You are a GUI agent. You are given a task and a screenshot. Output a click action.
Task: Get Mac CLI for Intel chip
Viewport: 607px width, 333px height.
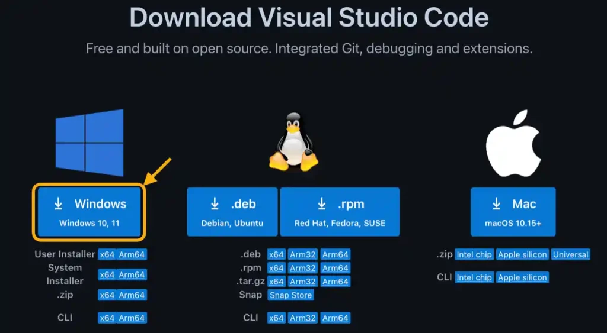474,277
